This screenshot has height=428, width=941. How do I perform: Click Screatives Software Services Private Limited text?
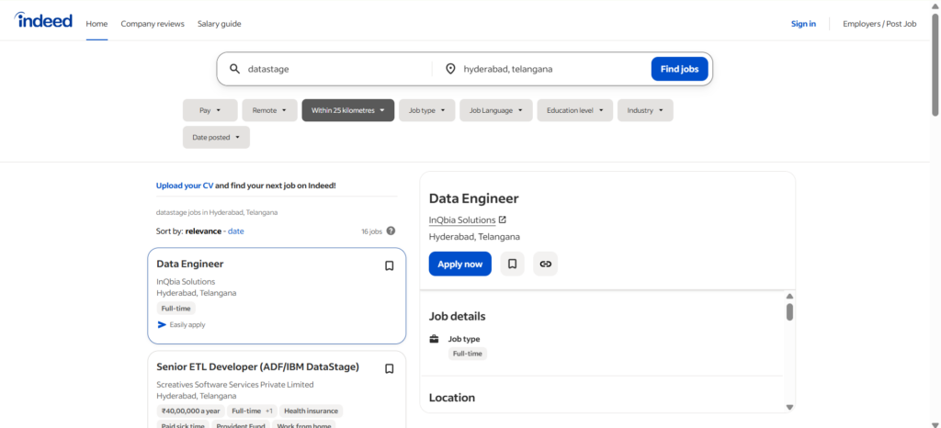[x=235, y=384]
